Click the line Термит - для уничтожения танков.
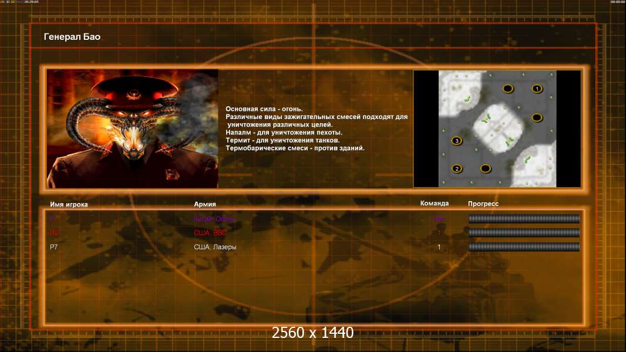This screenshot has height=352, width=626. point(282,140)
